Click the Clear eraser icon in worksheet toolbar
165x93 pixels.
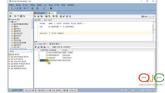64,16
